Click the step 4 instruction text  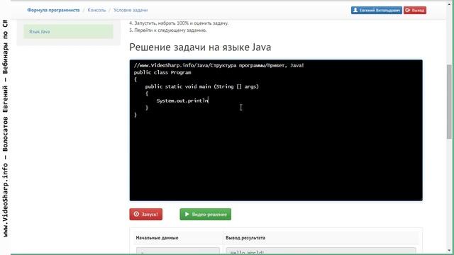click(179, 23)
